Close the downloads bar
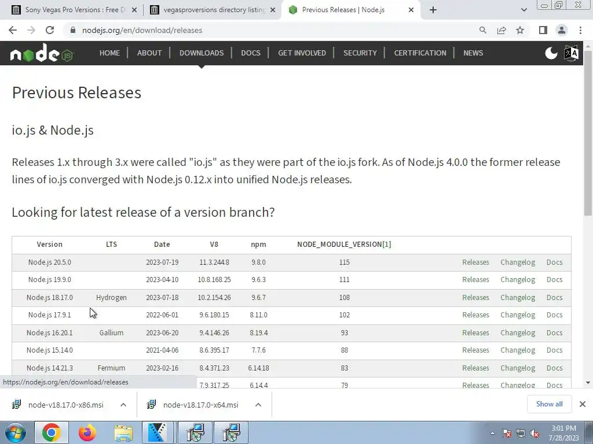 (583, 404)
